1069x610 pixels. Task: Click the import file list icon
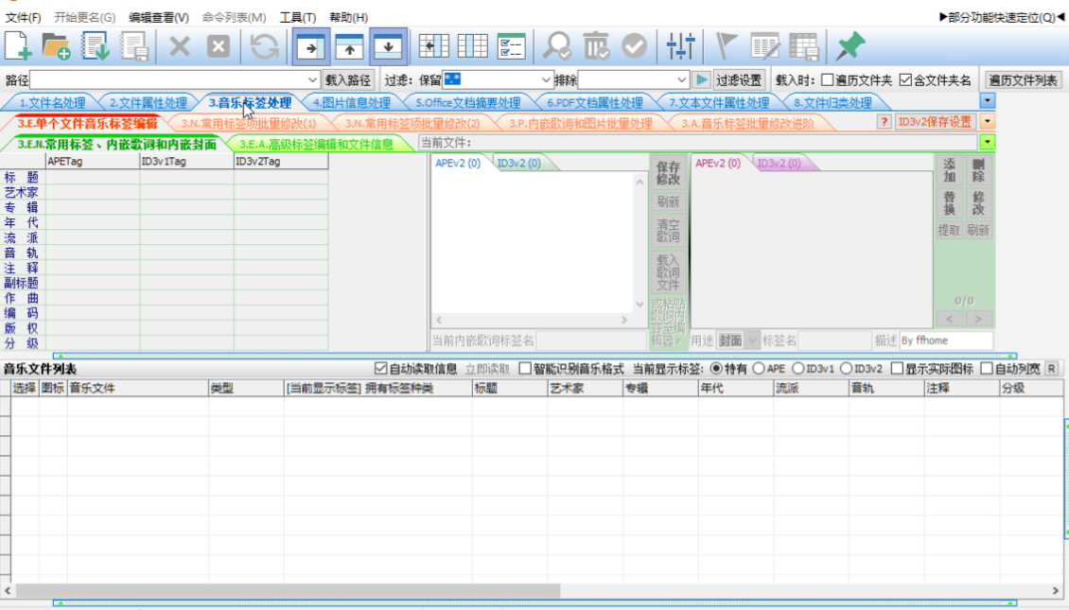coord(96,46)
